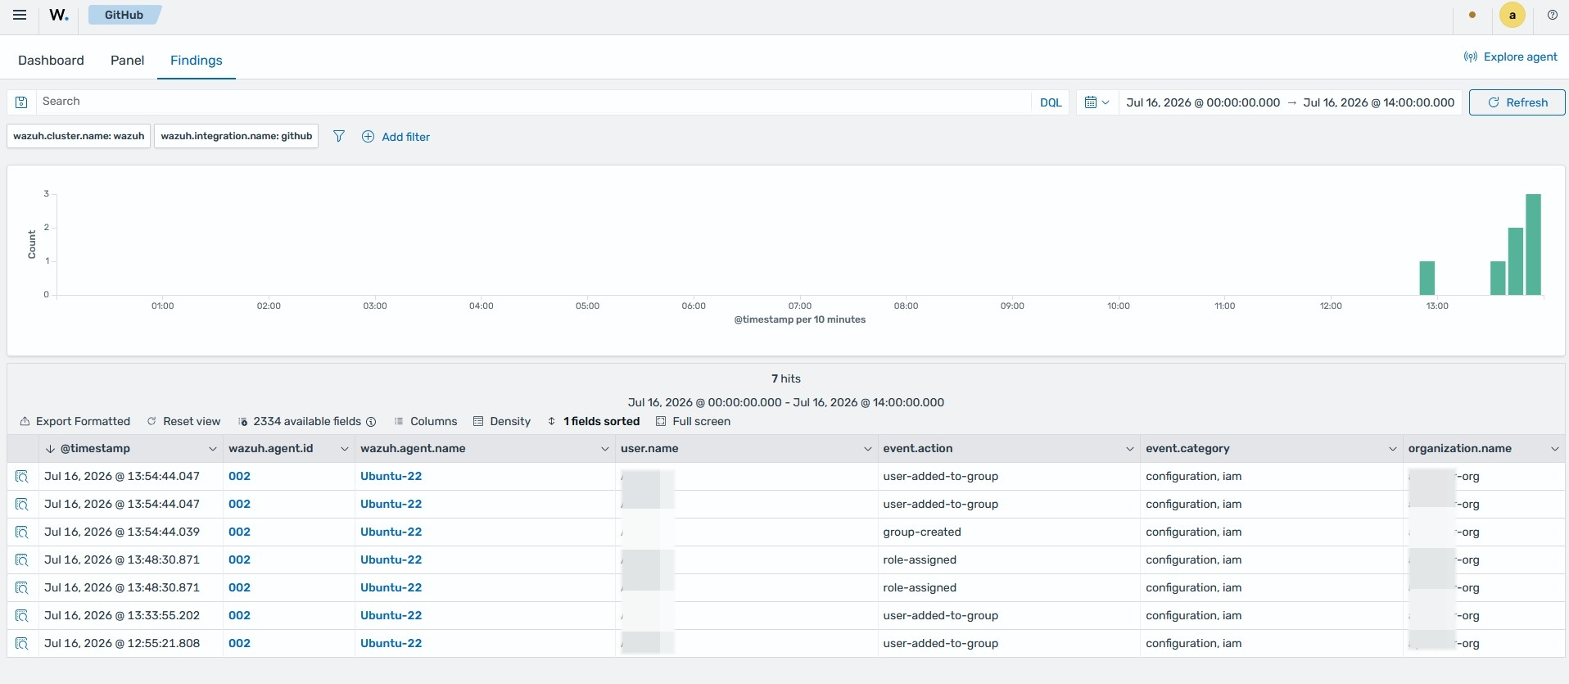Inspect document details for 12:55:21.808 row

click(x=22, y=643)
